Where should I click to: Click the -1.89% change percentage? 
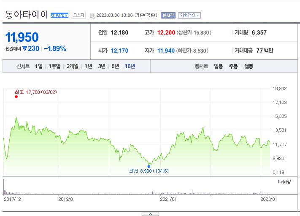(x=55, y=48)
